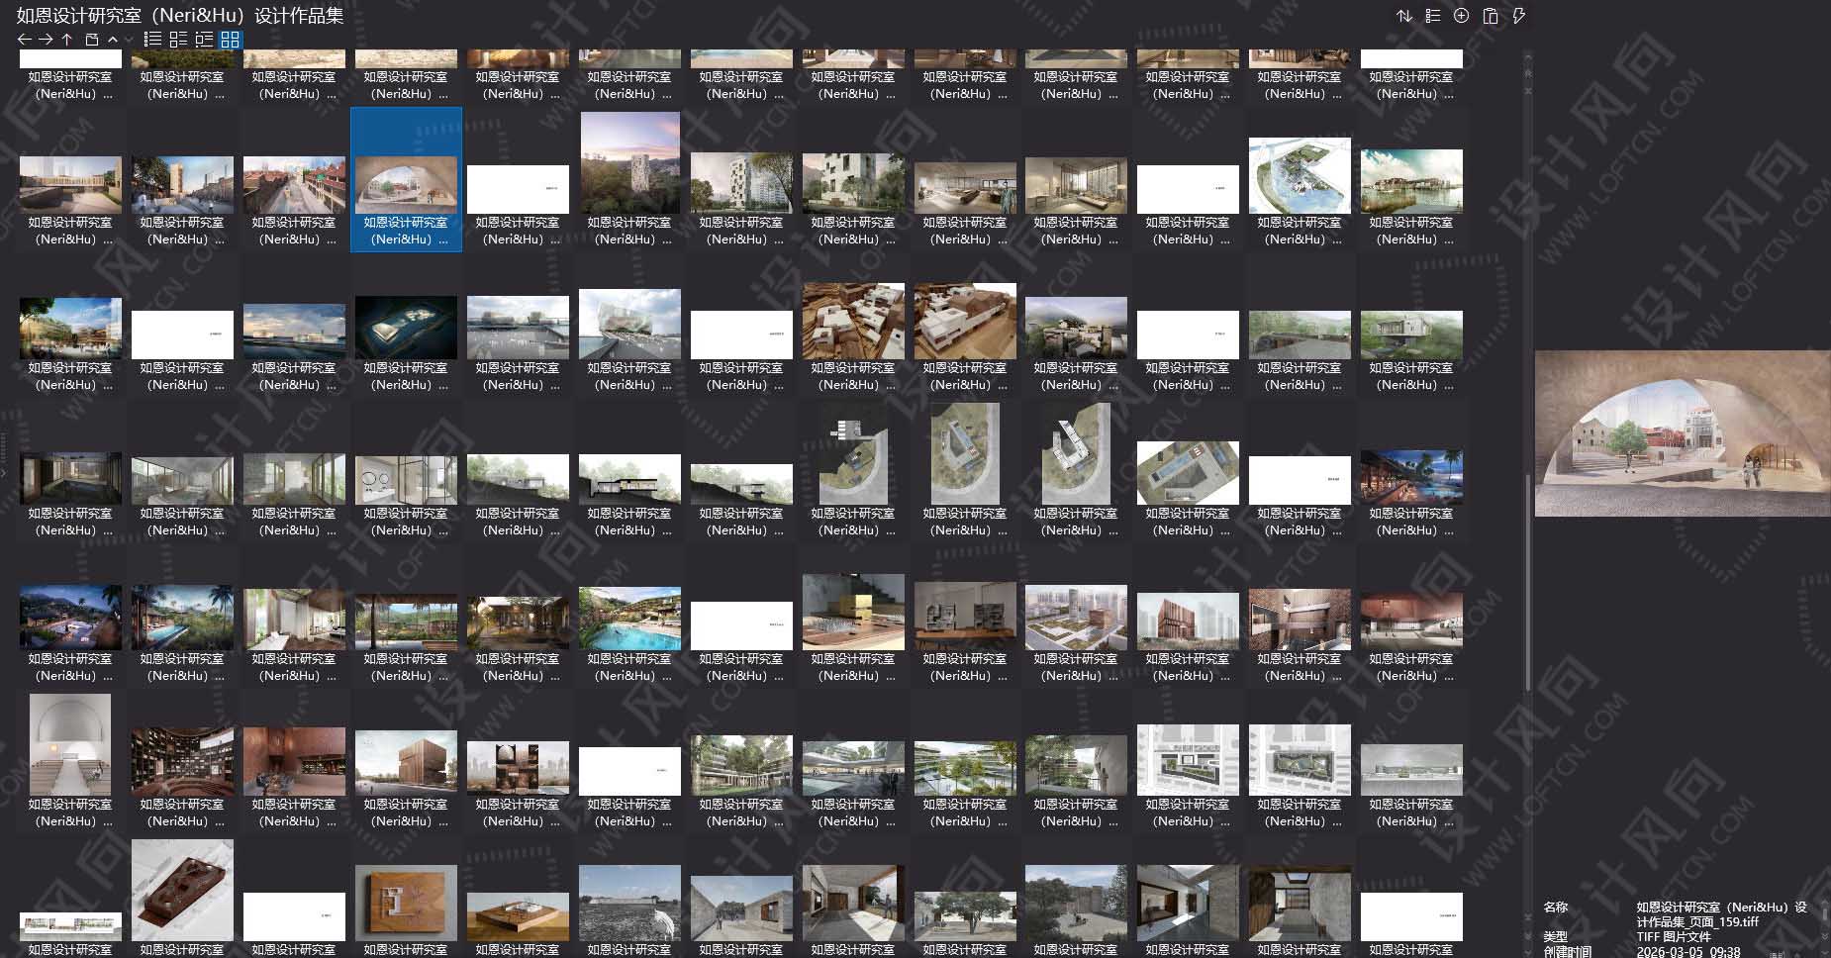Screen dimensions: 1831x958
Task: Select the highlighted arch rendering thumbnail
Action: click(x=406, y=183)
